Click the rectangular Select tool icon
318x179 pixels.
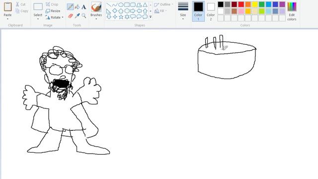38,6
